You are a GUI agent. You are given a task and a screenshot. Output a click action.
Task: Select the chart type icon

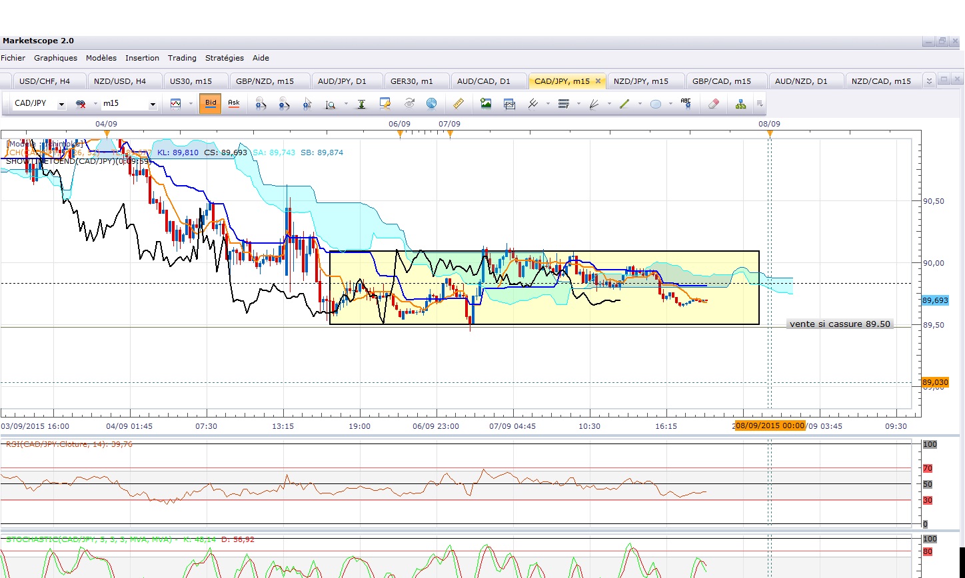point(176,104)
